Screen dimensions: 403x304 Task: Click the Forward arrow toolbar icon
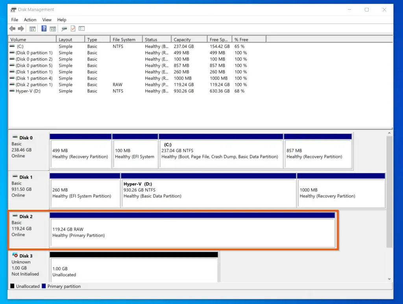pos(21,28)
